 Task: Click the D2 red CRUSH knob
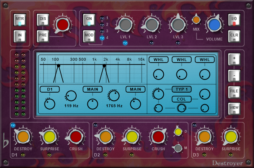158,136
